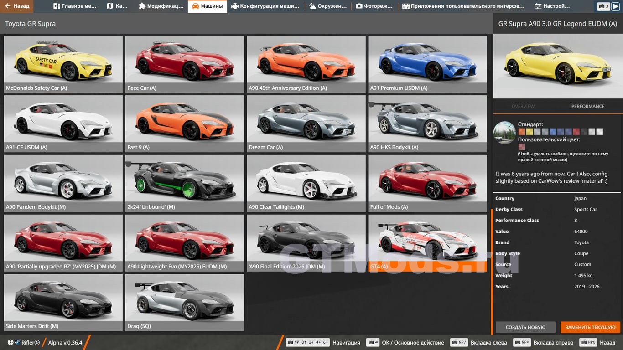Click the Вкладка справа key hint icon
623x350 pixels.
pos(522,342)
